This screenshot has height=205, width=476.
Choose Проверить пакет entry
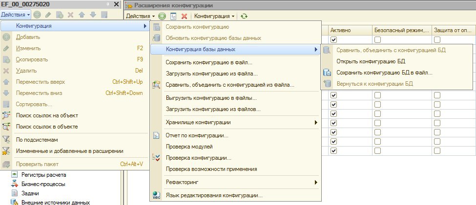[x=75, y=164]
